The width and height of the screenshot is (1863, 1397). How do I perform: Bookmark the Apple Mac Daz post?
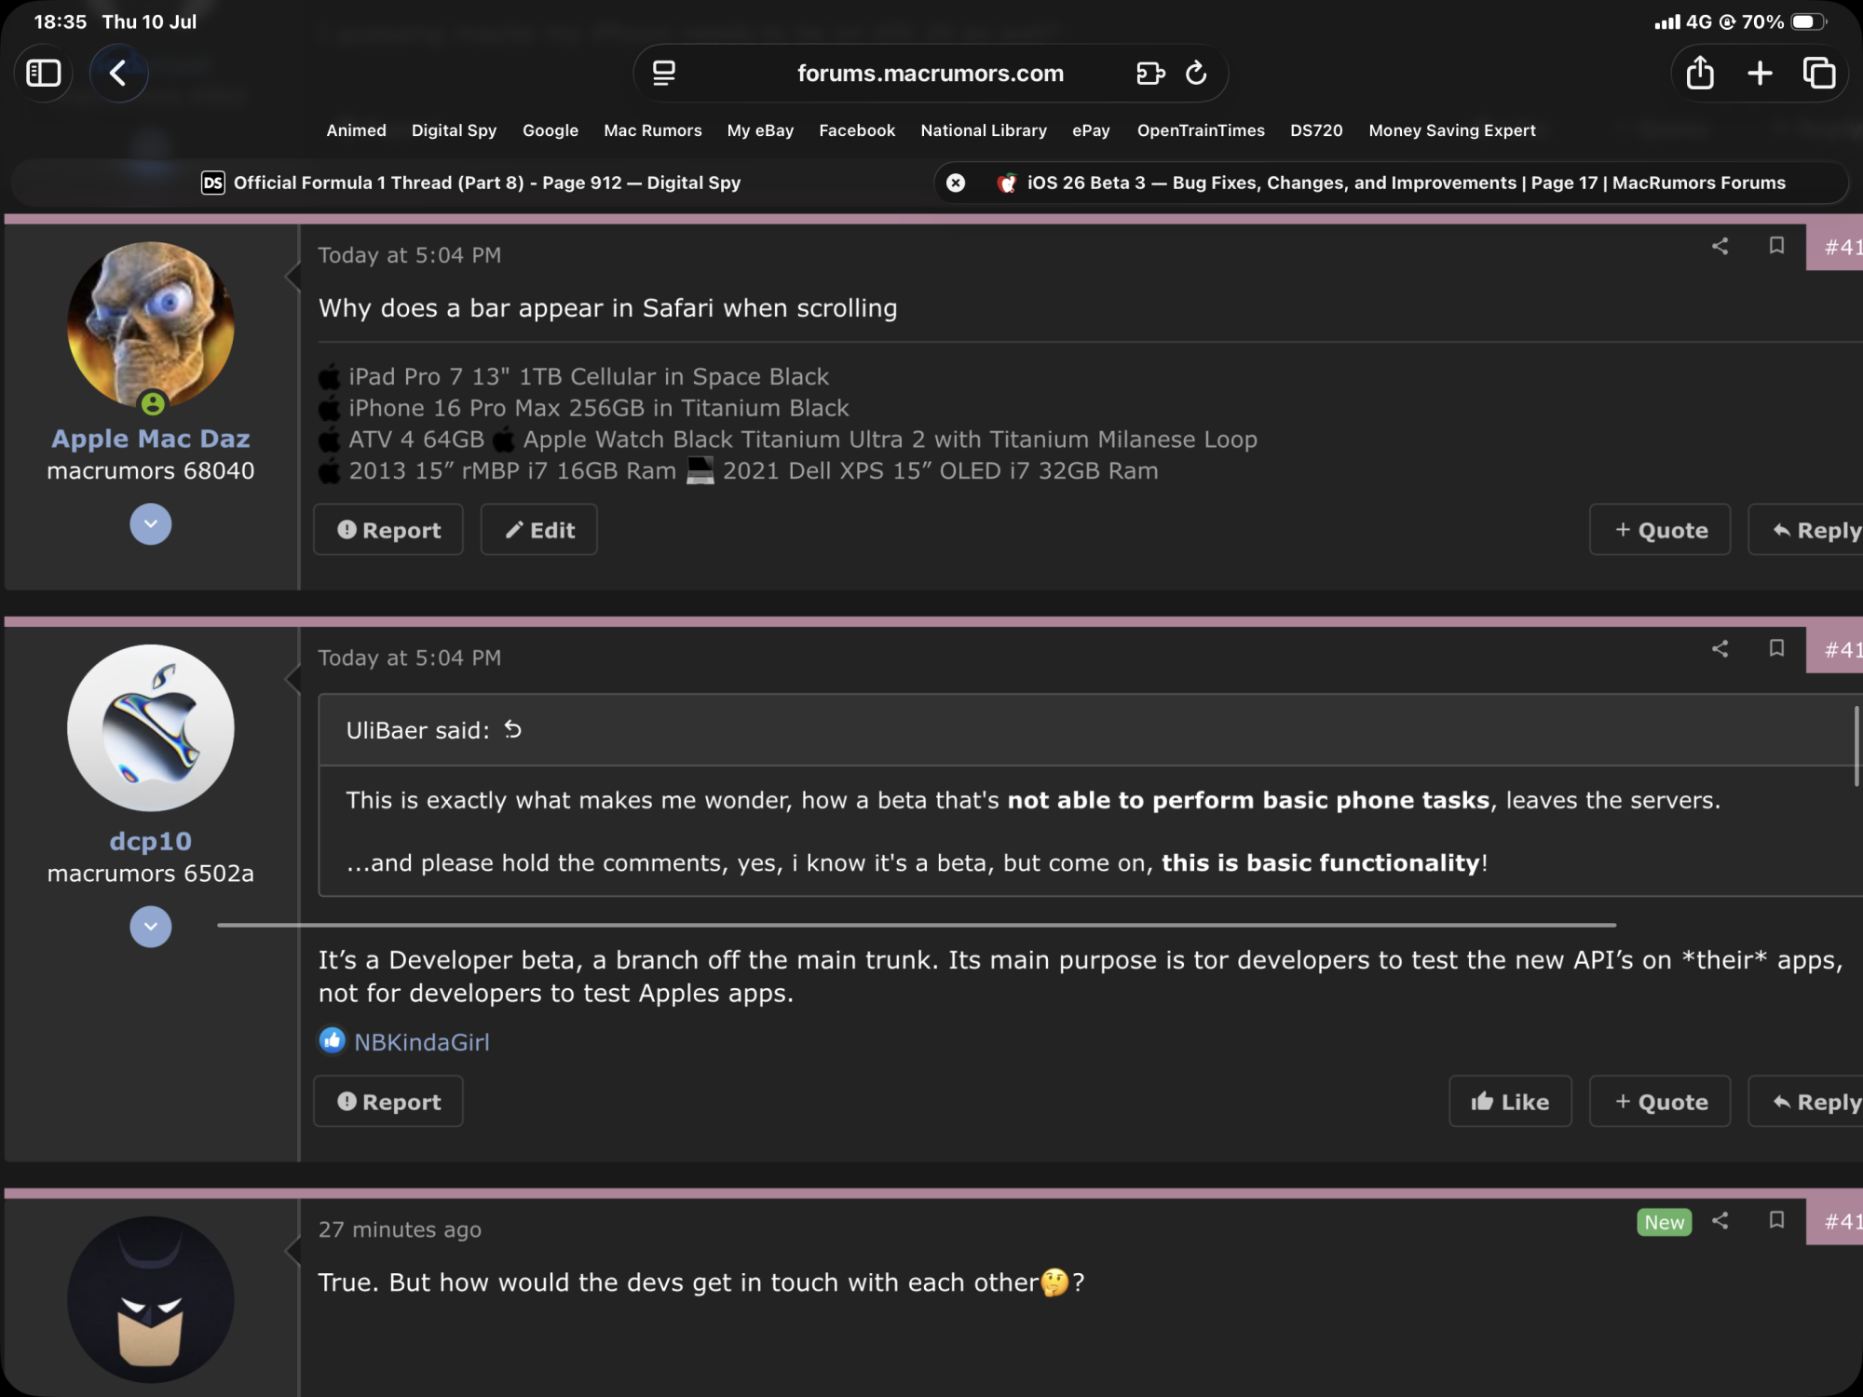pyautogui.click(x=1776, y=246)
